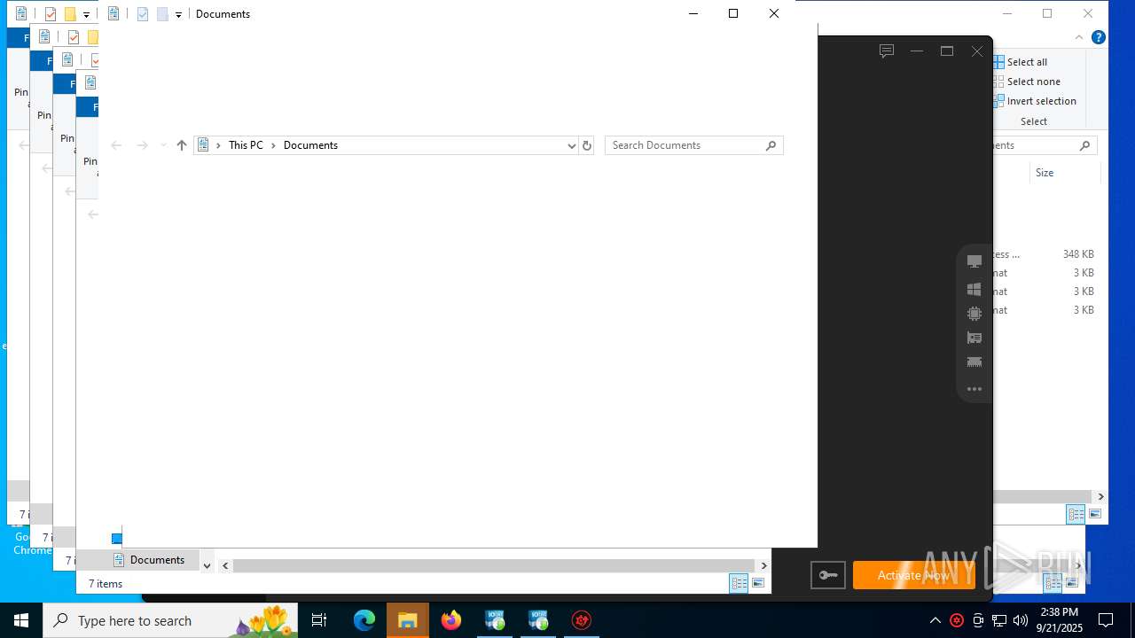Click Back arrow in front Documents window
1135x638 pixels.
point(116,145)
